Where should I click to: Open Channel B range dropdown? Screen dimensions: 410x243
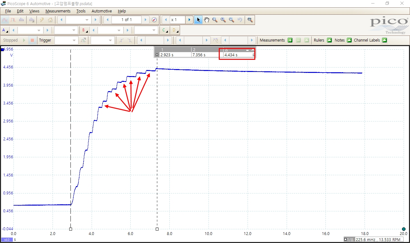[x=111, y=30]
